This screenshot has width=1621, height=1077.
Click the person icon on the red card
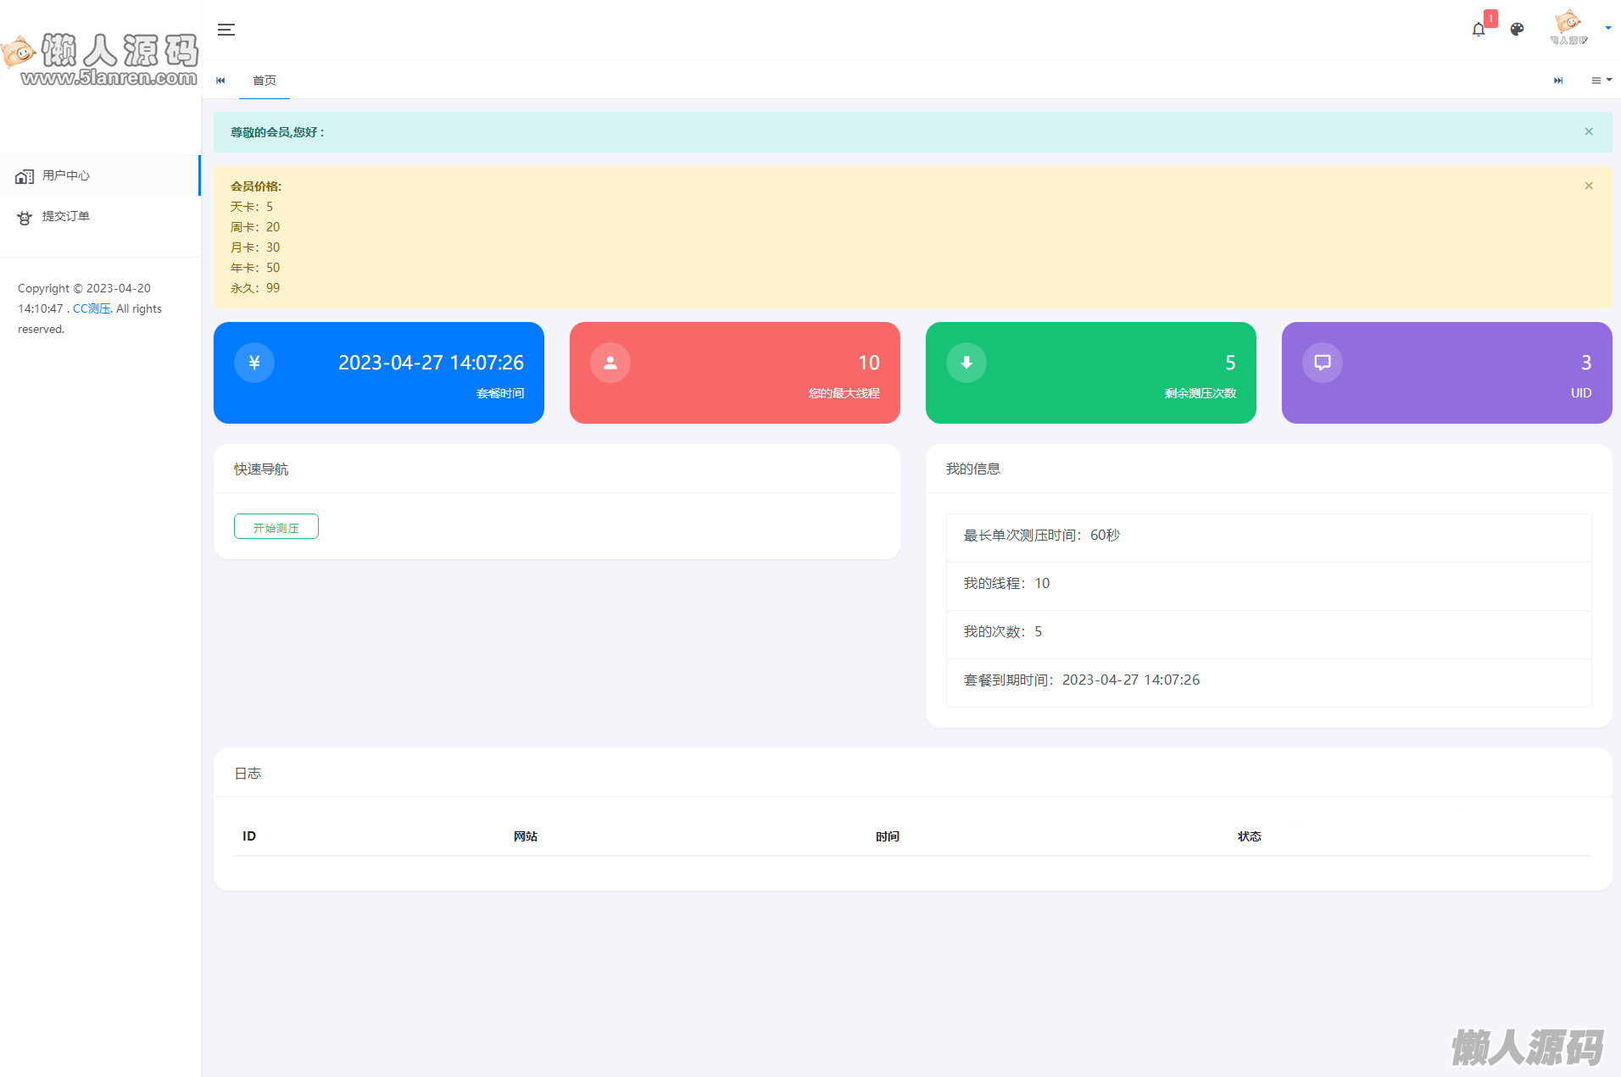[610, 363]
